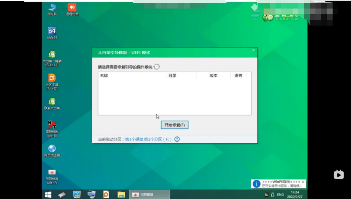Screen dimensions: 351x199
Task: Launch 大白菜一键装机 desktop shortcut
Action: pos(52,58)
